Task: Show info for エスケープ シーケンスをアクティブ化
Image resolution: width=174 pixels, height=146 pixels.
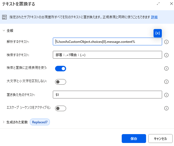Action: point(166,108)
